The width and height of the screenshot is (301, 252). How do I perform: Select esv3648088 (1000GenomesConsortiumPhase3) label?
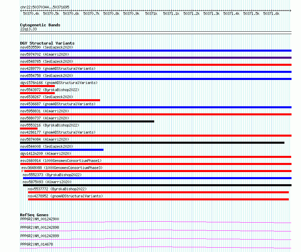(62, 168)
